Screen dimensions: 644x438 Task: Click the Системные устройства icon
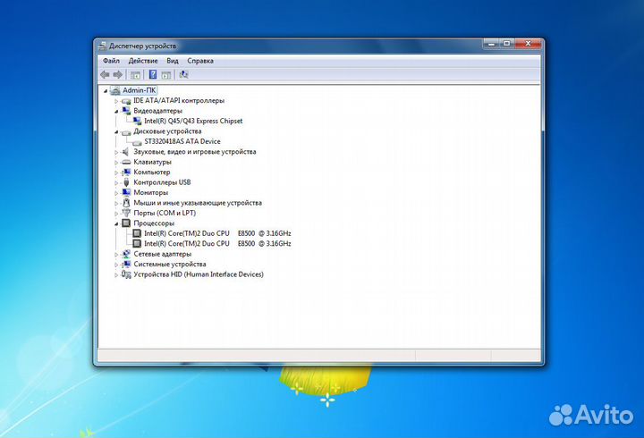coord(126,265)
